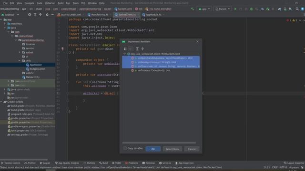Select onMessage method in members list
The height and width of the screenshot is (171, 305).
[161, 62]
